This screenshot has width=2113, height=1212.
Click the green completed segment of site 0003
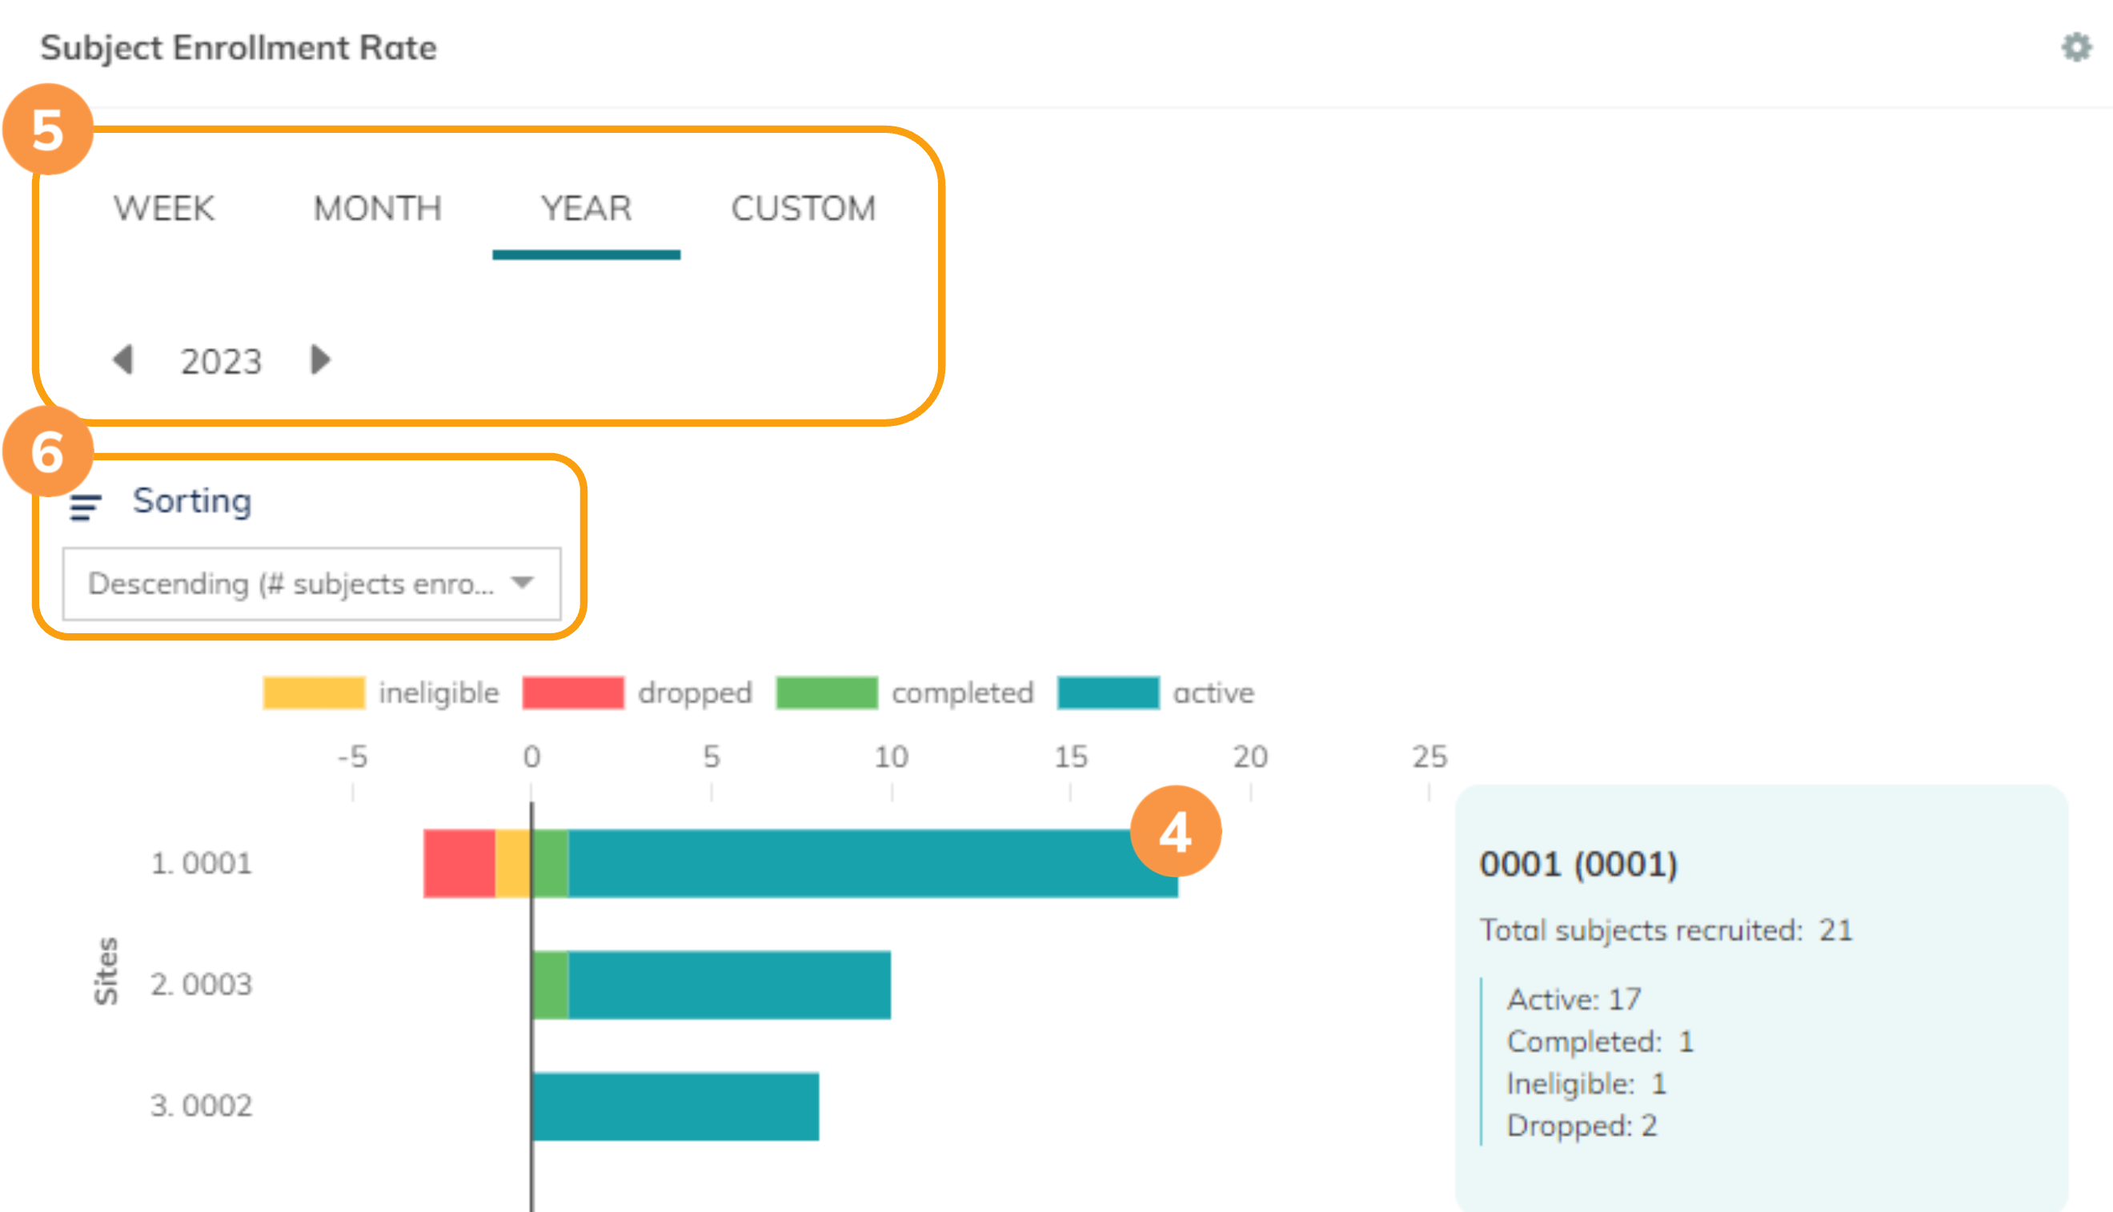[550, 985]
